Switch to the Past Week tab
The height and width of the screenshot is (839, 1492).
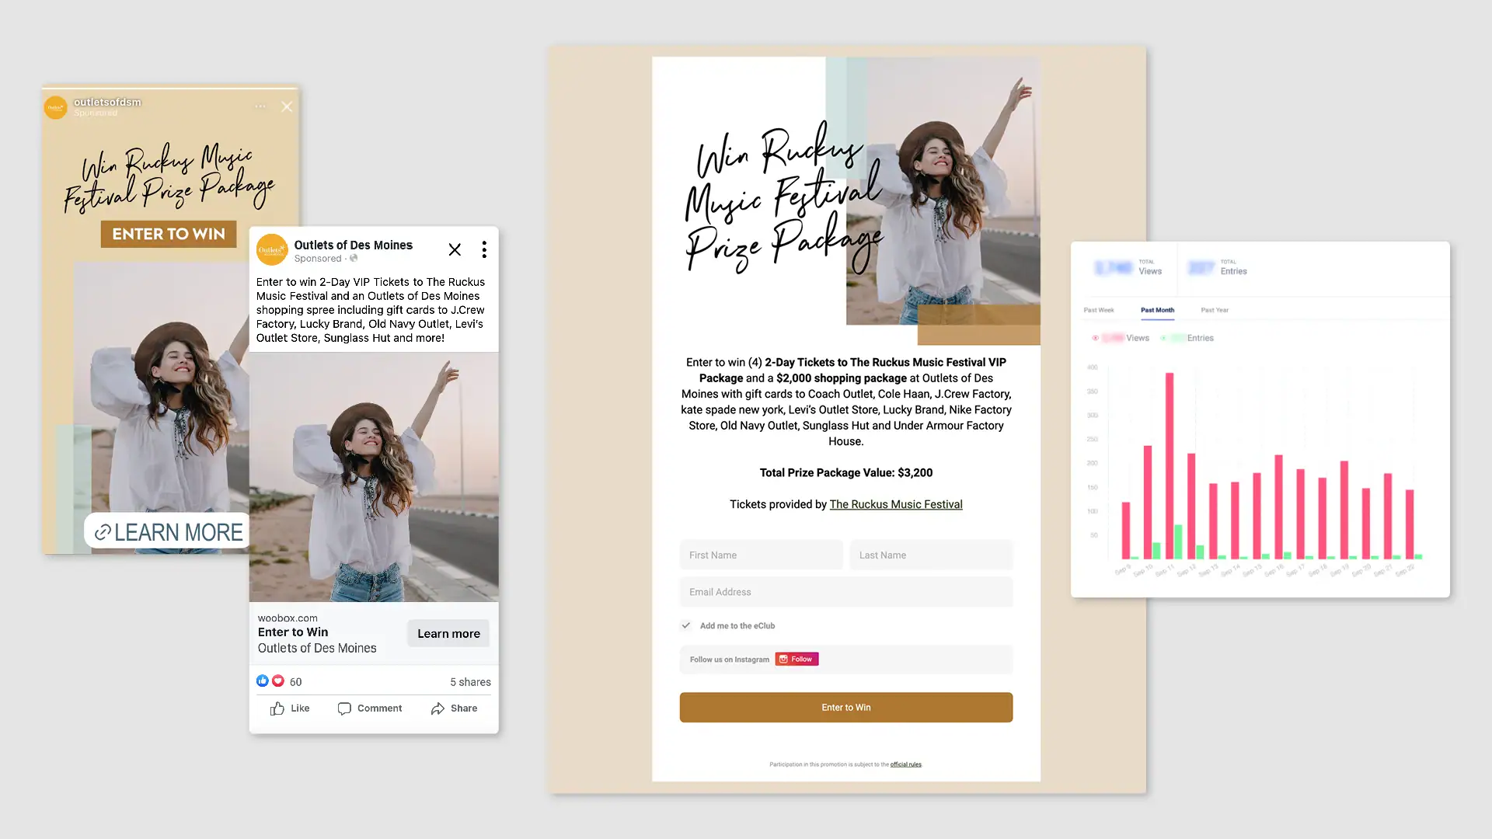coord(1099,310)
